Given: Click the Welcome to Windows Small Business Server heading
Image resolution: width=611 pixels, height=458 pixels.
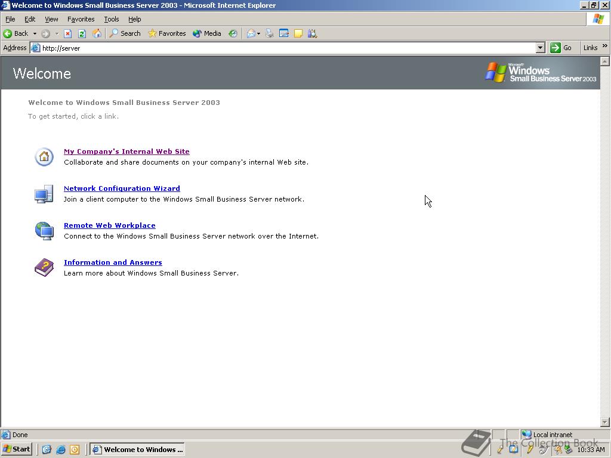Looking at the screenshot, I should [124, 103].
